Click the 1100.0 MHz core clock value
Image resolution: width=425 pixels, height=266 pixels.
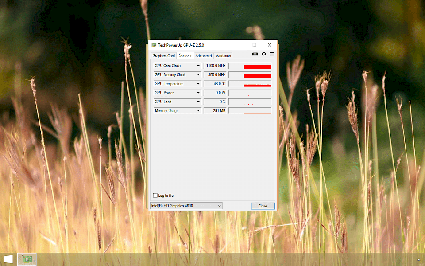coord(215,66)
